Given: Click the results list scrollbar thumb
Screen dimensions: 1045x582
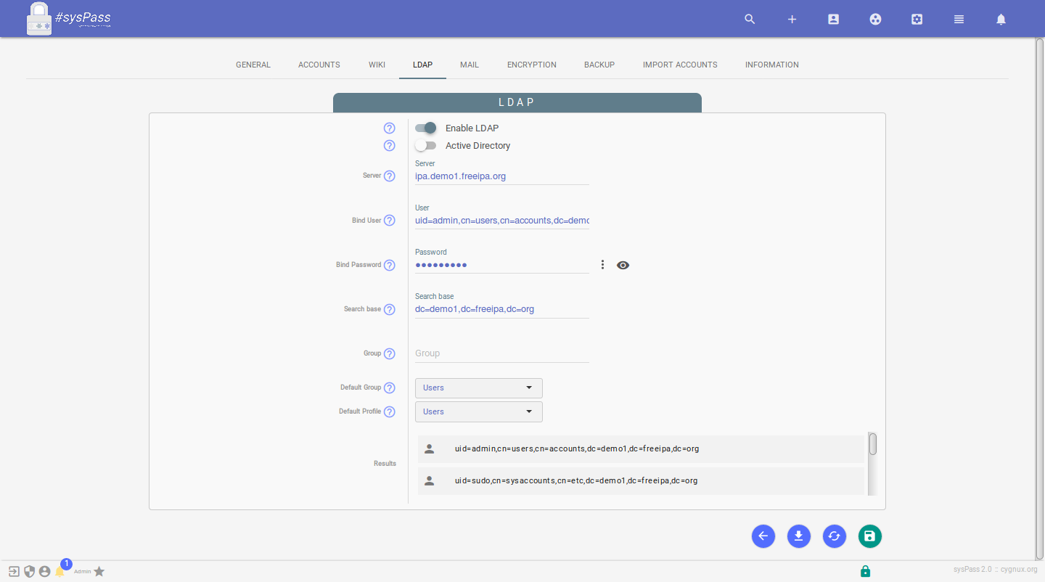Looking at the screenshot, I should point(873,444).
